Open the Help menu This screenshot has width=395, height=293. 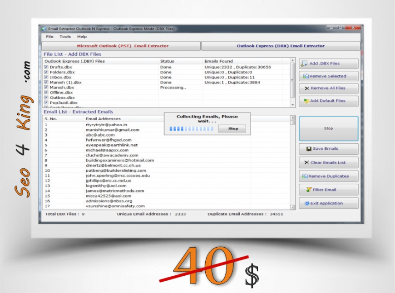82,36
